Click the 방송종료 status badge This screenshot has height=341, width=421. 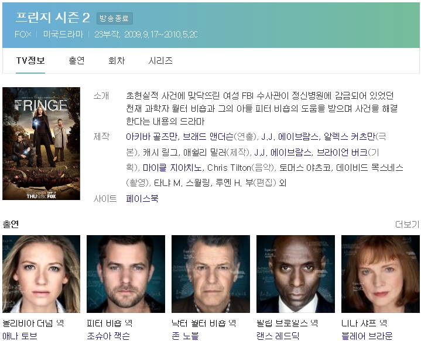click(114, 19)
